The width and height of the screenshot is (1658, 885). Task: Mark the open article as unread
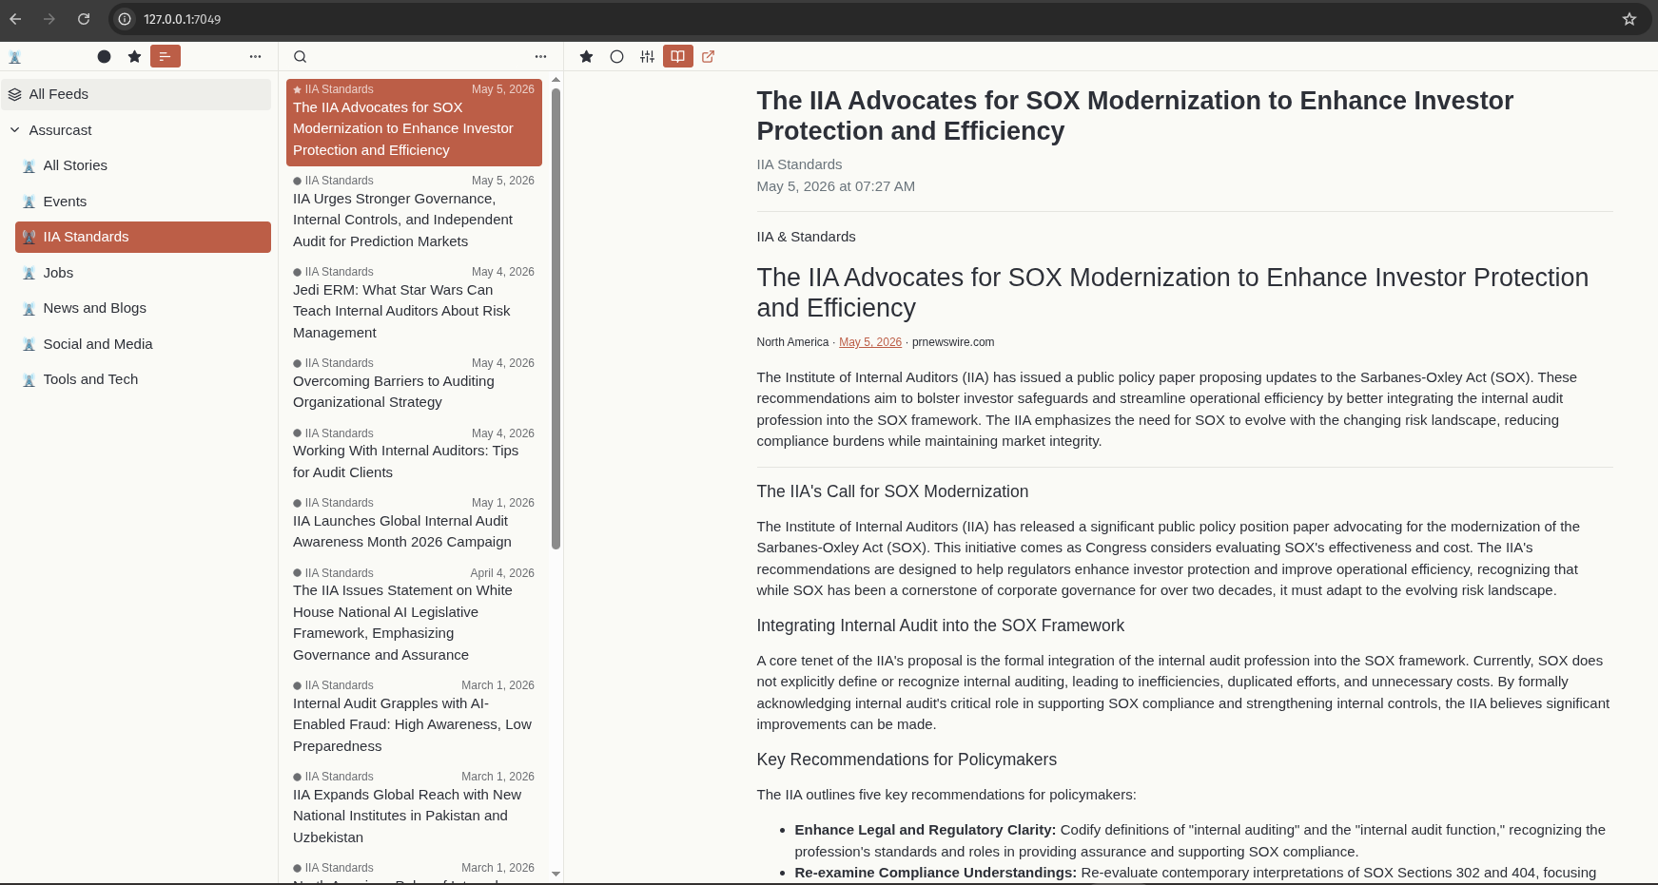click(x=617, y=57)
